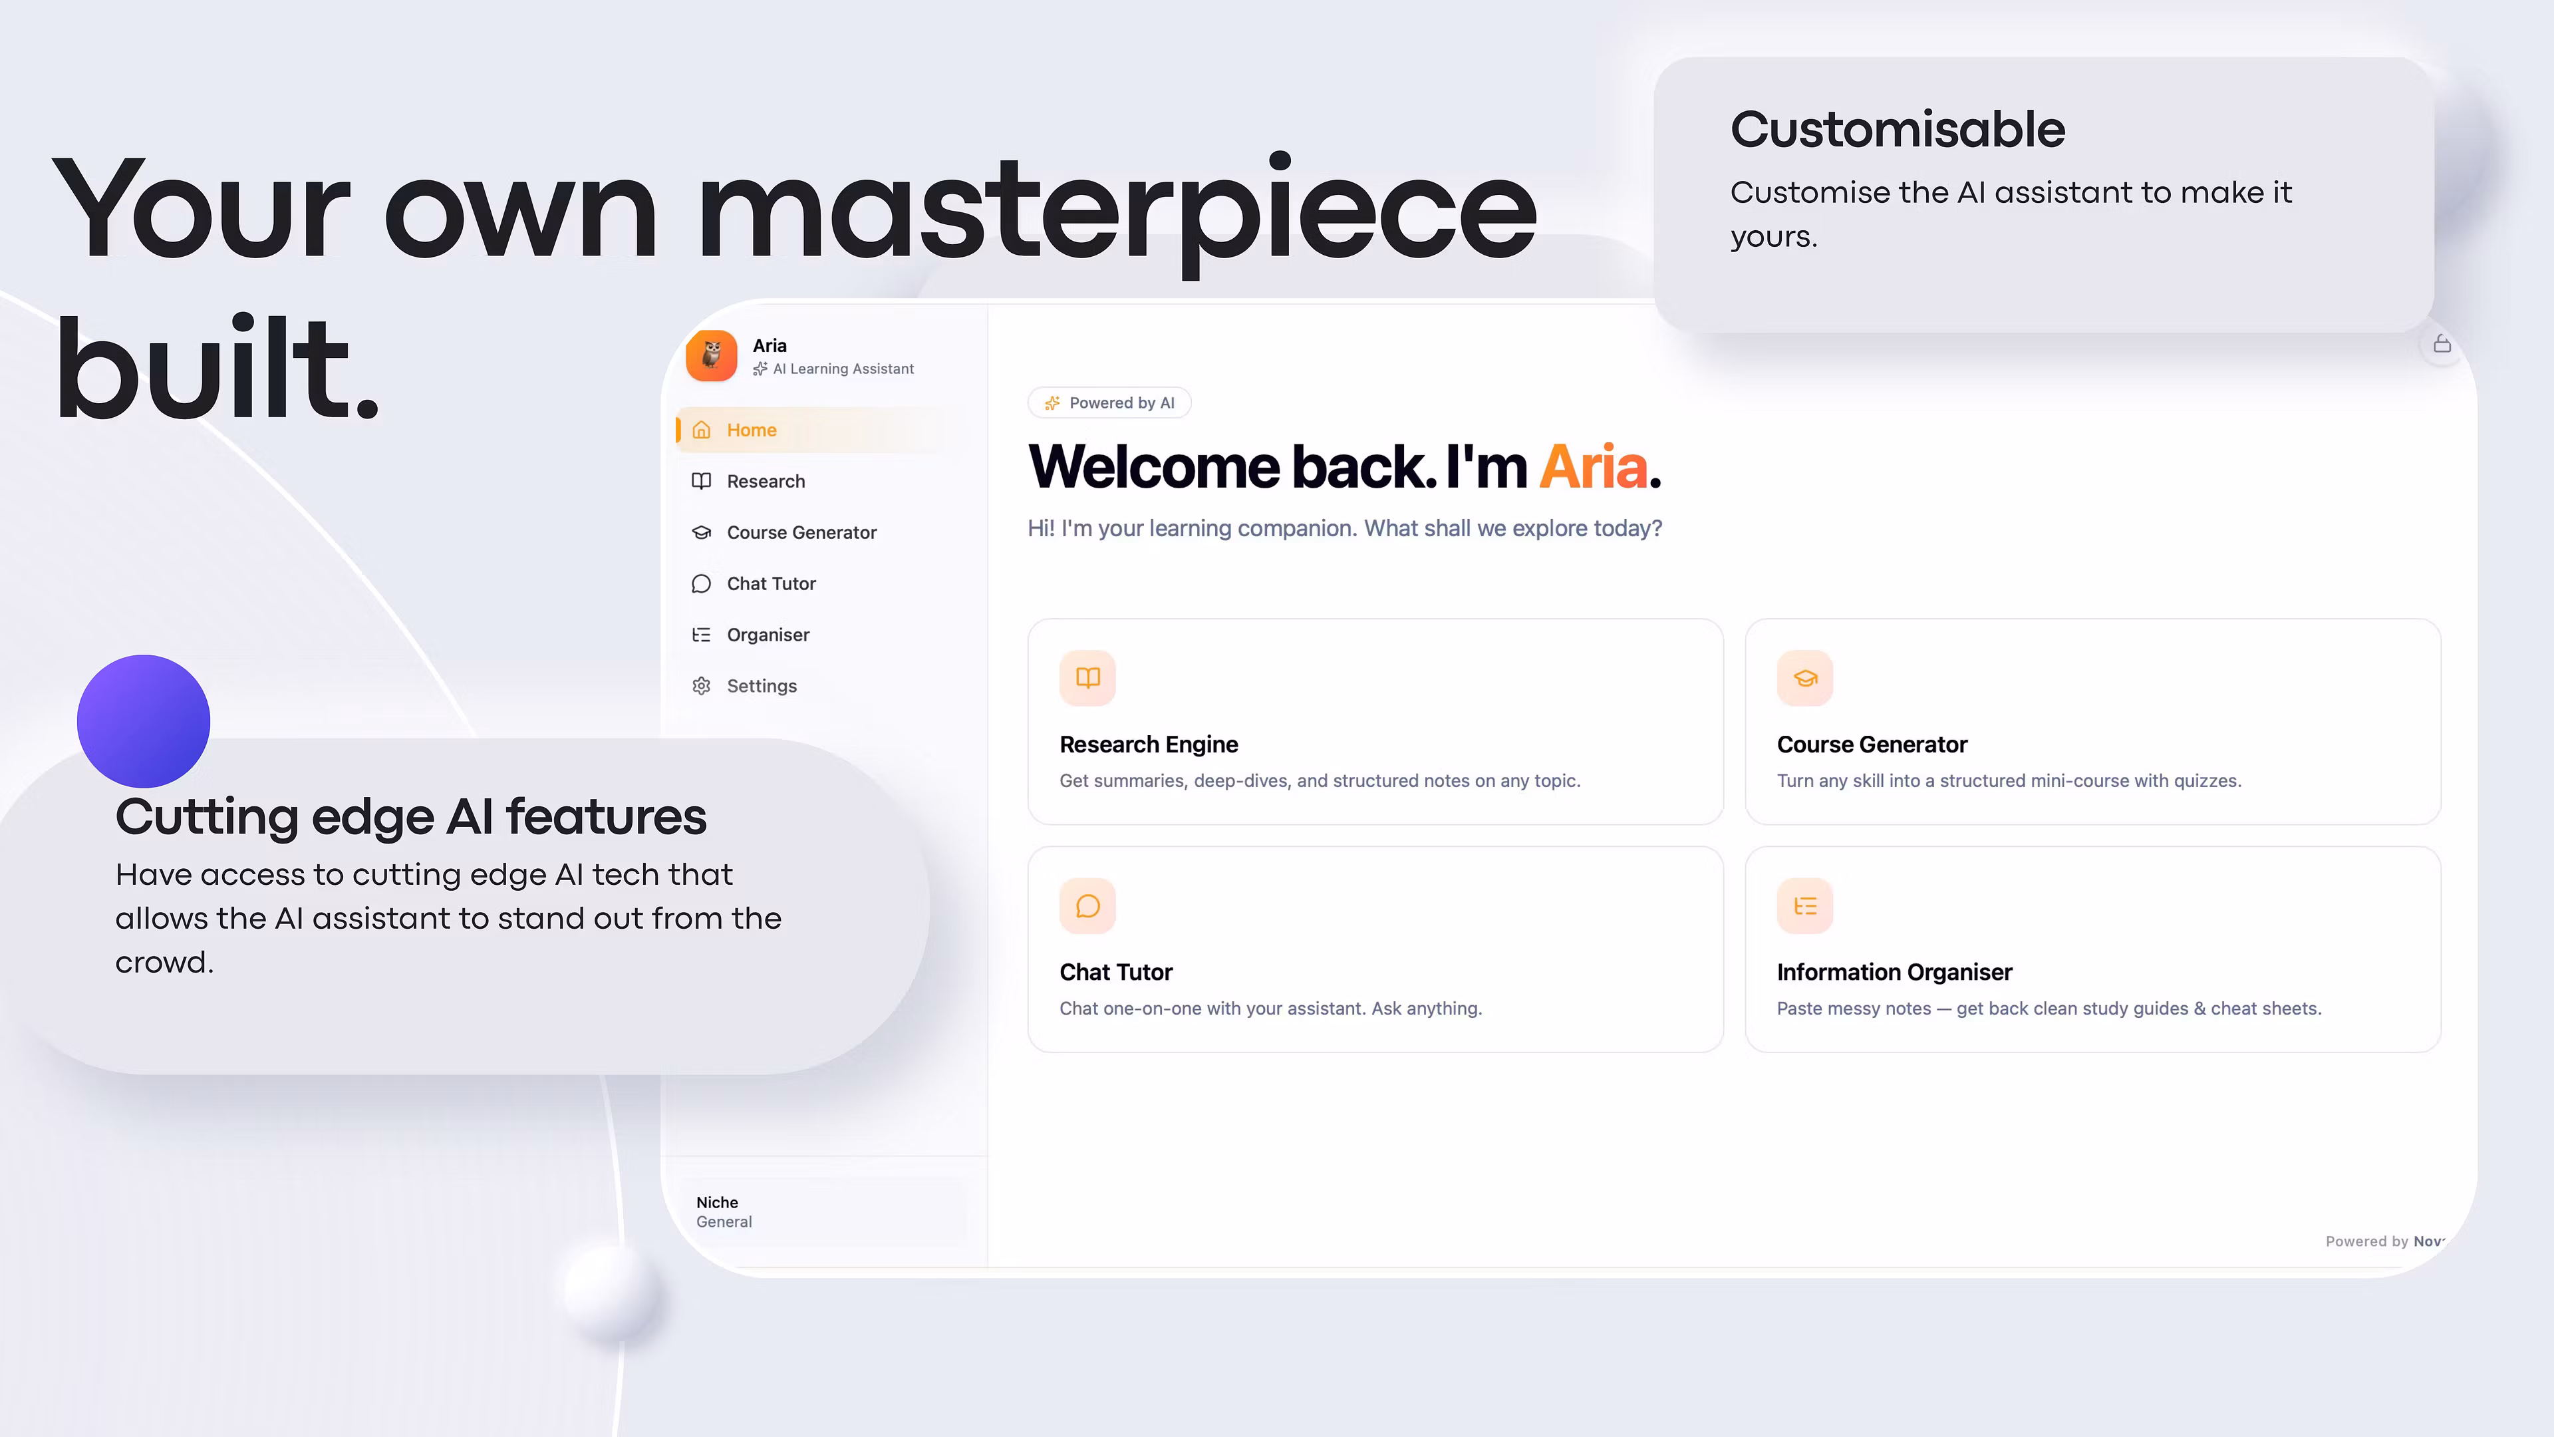Click "Get summaries, deep-dives, and structured notes" text
The image size is (2554, 1437).
pos(1320,782)
